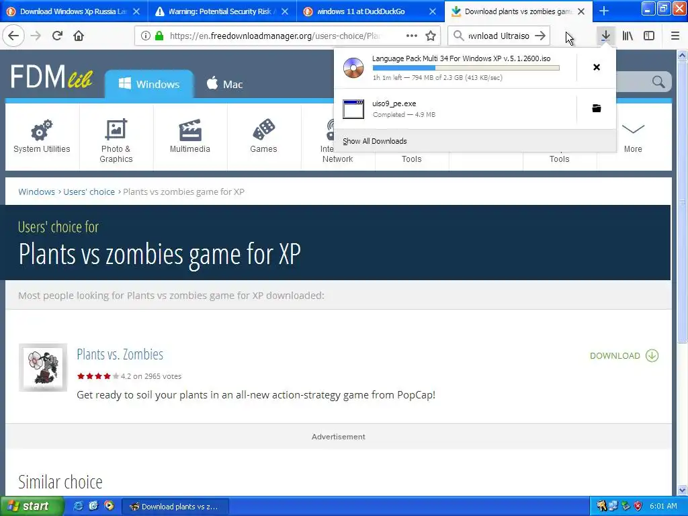
Task: Click the FDMlib logo
Action: pos(52,77)
